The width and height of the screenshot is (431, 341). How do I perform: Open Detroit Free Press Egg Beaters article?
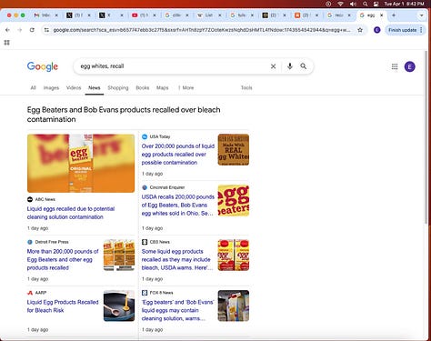pos(63,259)
